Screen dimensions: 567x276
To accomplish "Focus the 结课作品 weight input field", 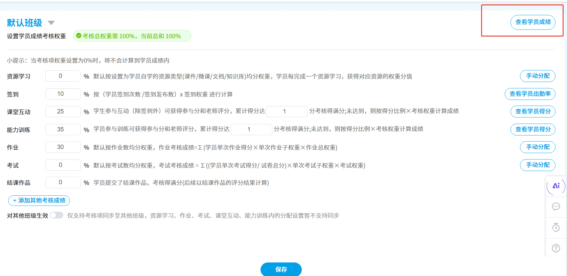I will 63,182.
